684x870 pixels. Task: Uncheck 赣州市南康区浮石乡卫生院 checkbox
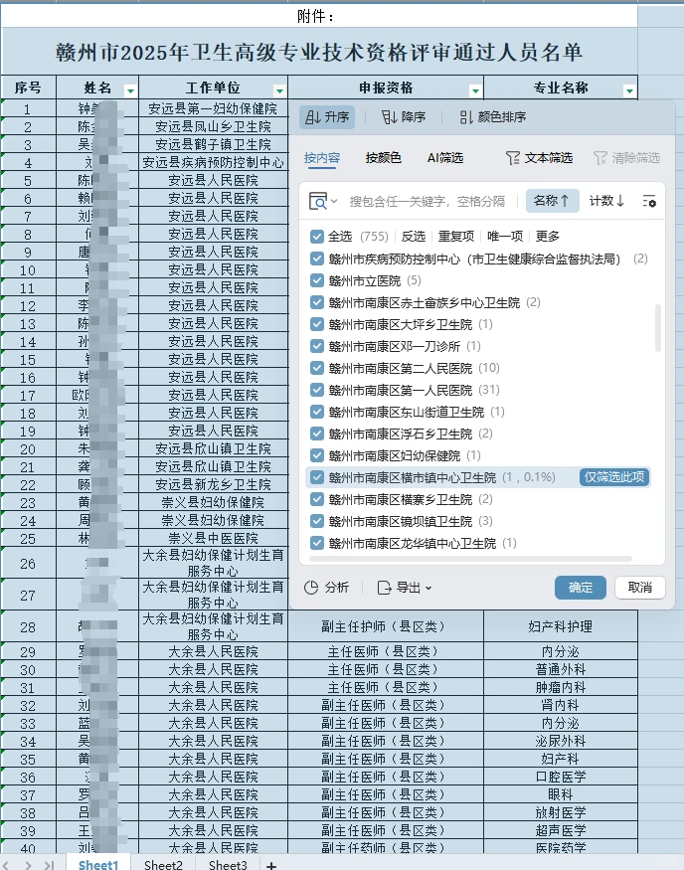pyautogui.click(x=317, y=434)
